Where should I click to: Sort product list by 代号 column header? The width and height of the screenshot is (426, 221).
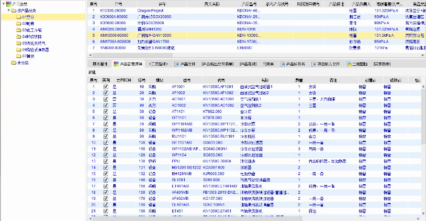(x=118, y=4)
